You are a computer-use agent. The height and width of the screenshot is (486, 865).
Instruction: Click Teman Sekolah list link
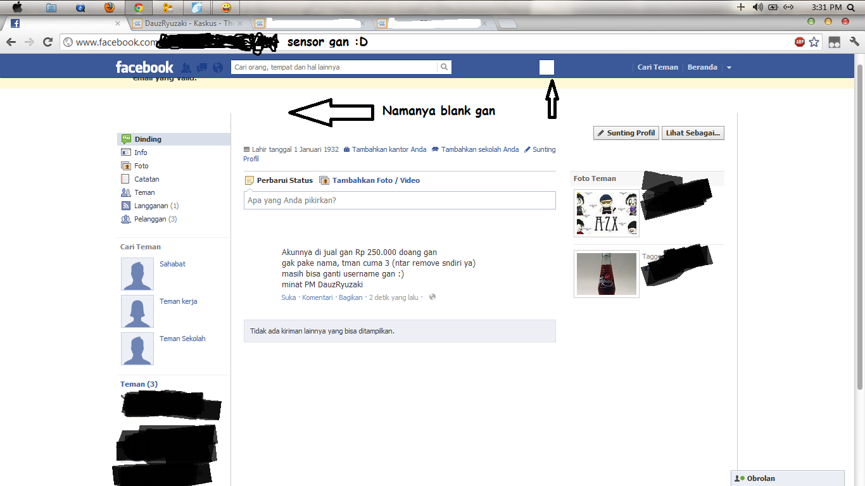(182, 339)
